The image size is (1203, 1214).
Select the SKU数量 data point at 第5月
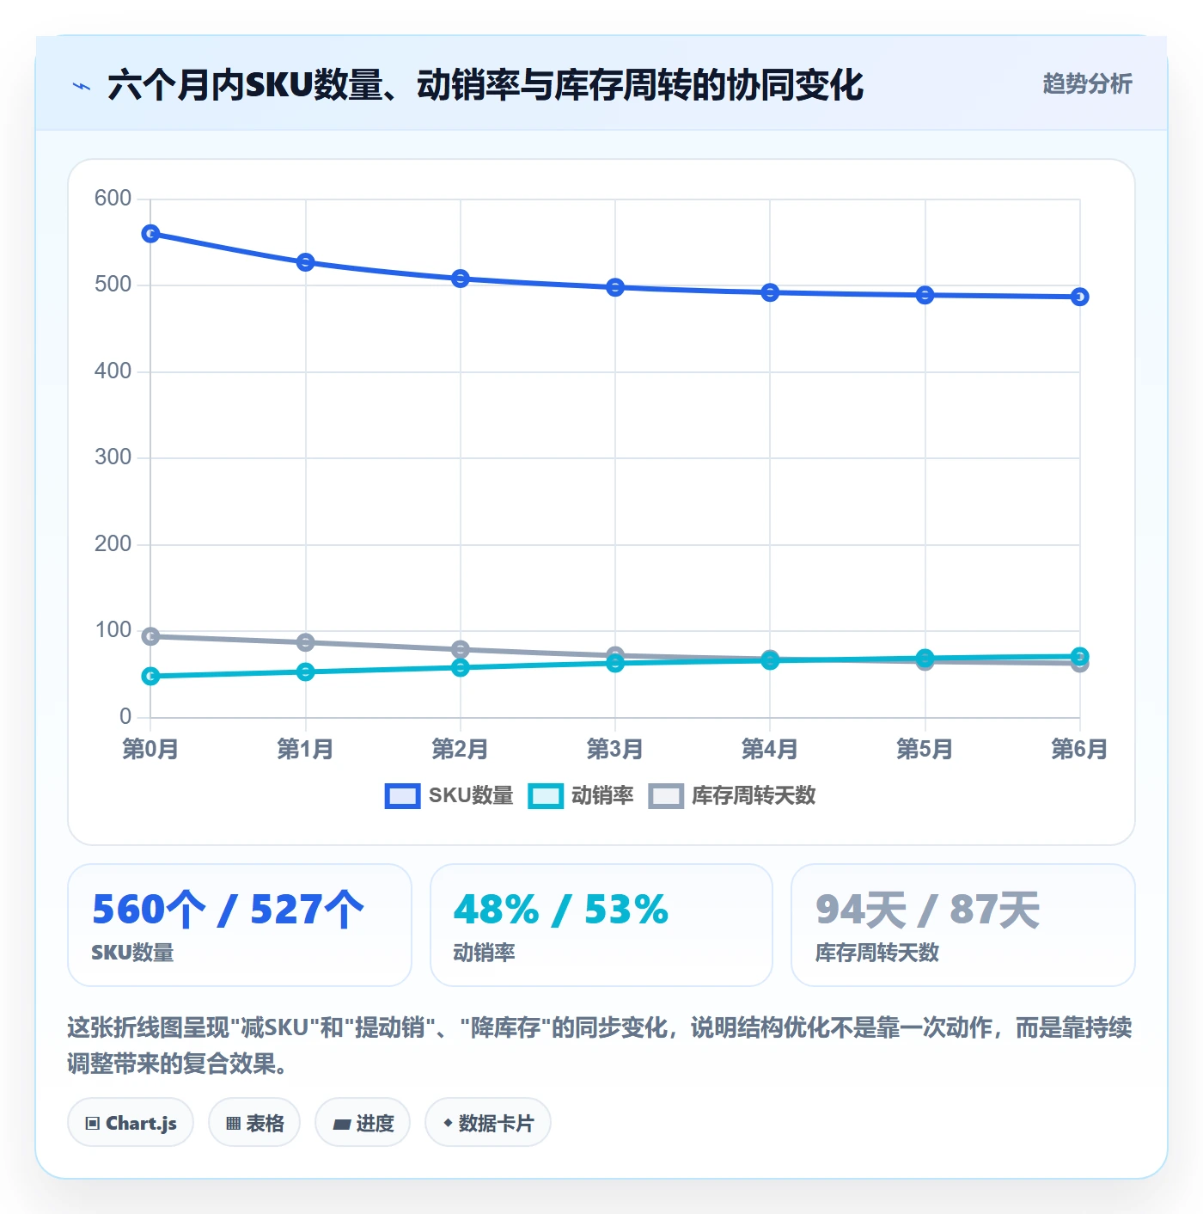(925, 295)
